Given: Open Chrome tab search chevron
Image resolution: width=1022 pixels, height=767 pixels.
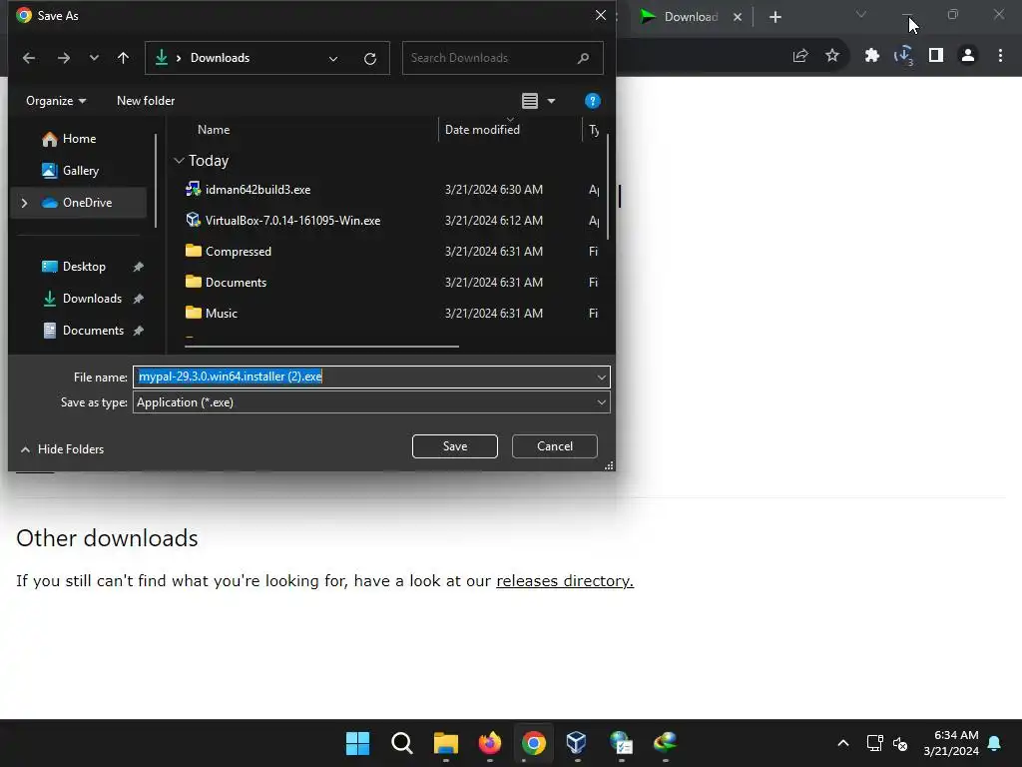Looking at the screenshot, I should coord(861,14).
